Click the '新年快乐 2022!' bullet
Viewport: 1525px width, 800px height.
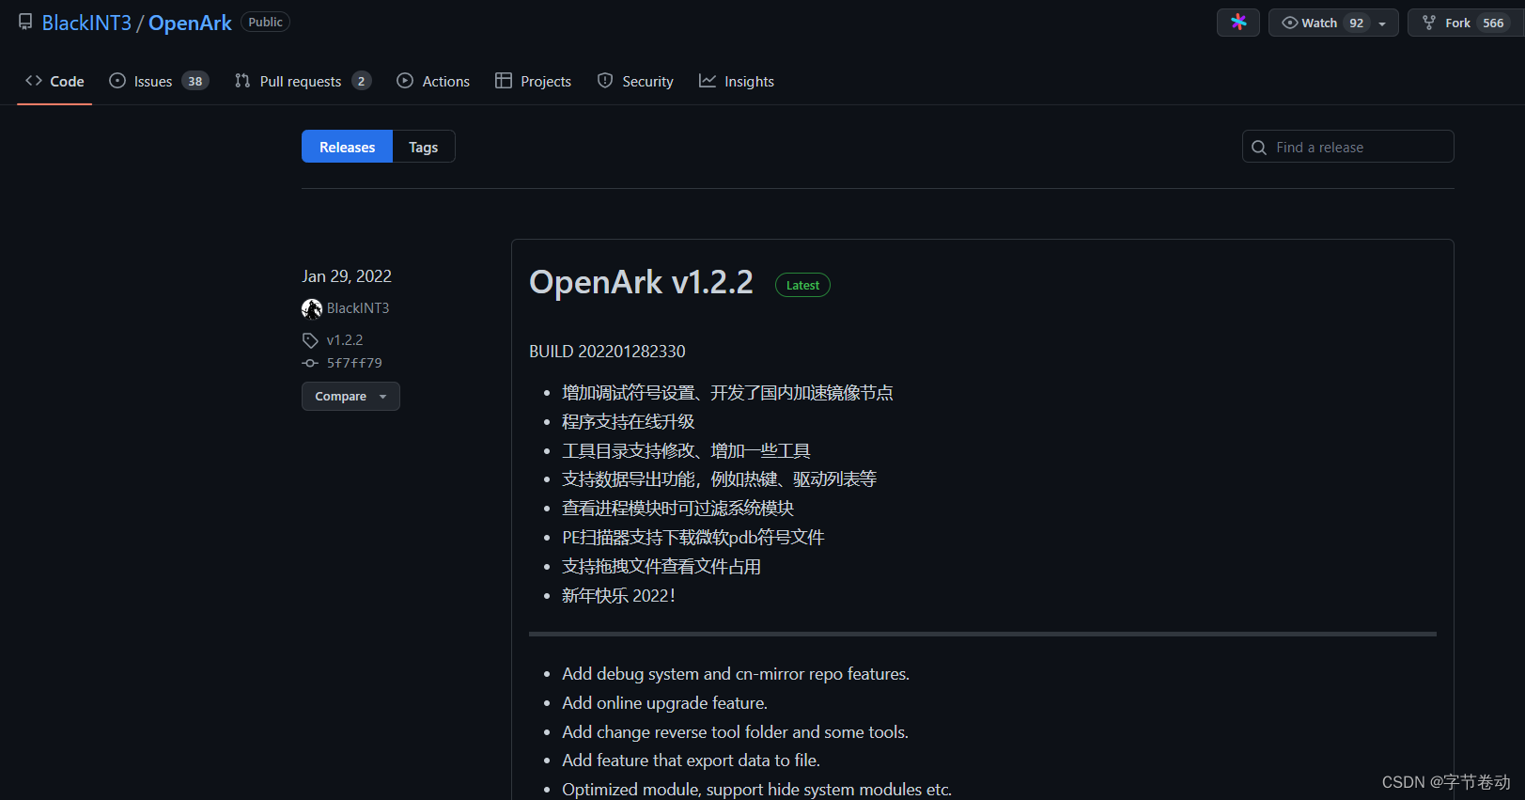618,596
